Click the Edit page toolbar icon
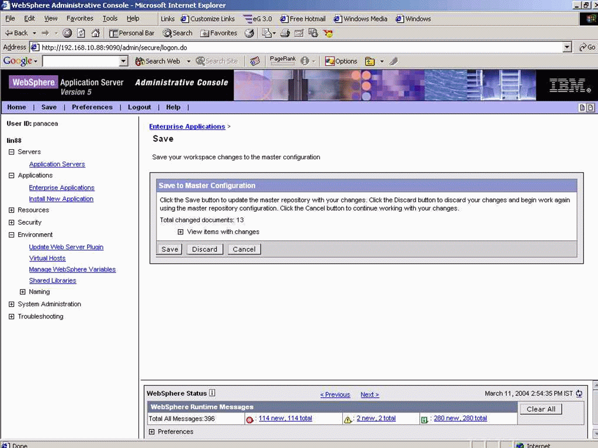Screen dimensions: 598x448 coord(299,33)
